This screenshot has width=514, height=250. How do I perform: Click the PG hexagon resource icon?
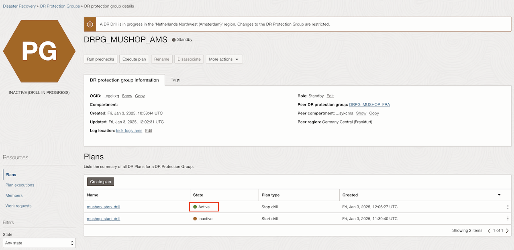tap(39, 51)
